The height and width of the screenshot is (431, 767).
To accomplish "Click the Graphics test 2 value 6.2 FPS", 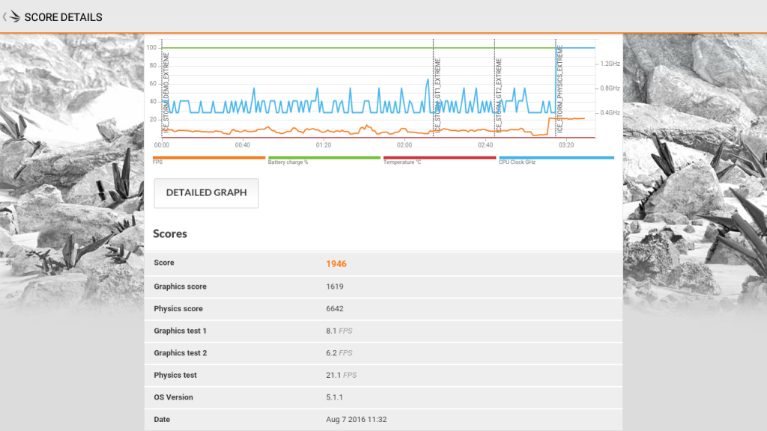I will tap(339, 353).
